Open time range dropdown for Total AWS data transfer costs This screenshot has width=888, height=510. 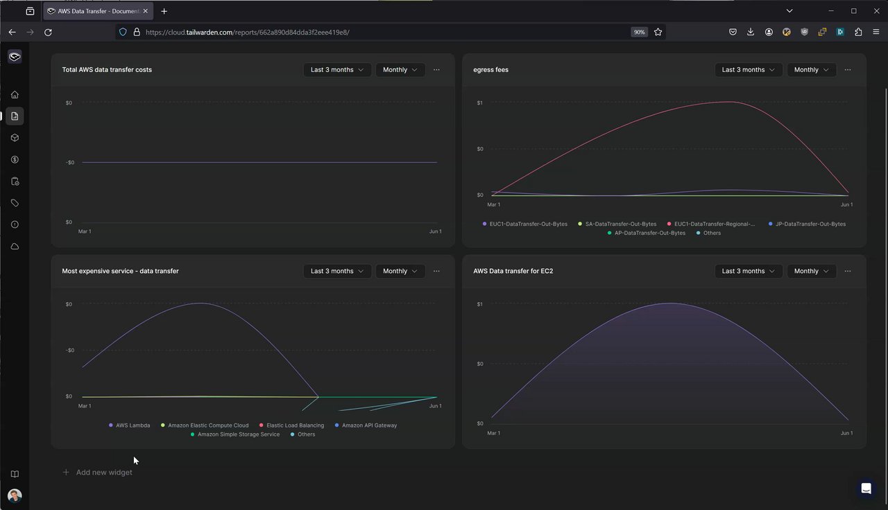337,70
